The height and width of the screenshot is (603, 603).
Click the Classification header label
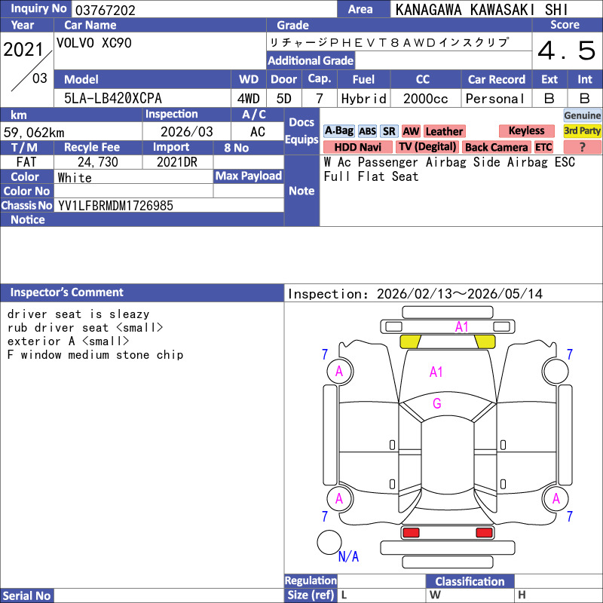pyautogui.click(x=470, y=581)
